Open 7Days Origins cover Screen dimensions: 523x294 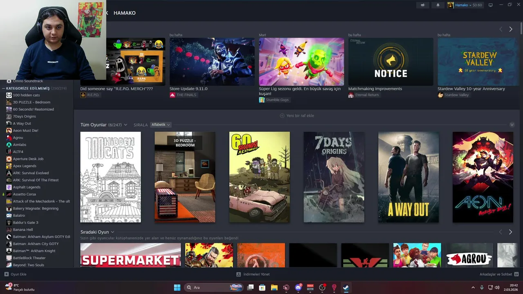334,177
